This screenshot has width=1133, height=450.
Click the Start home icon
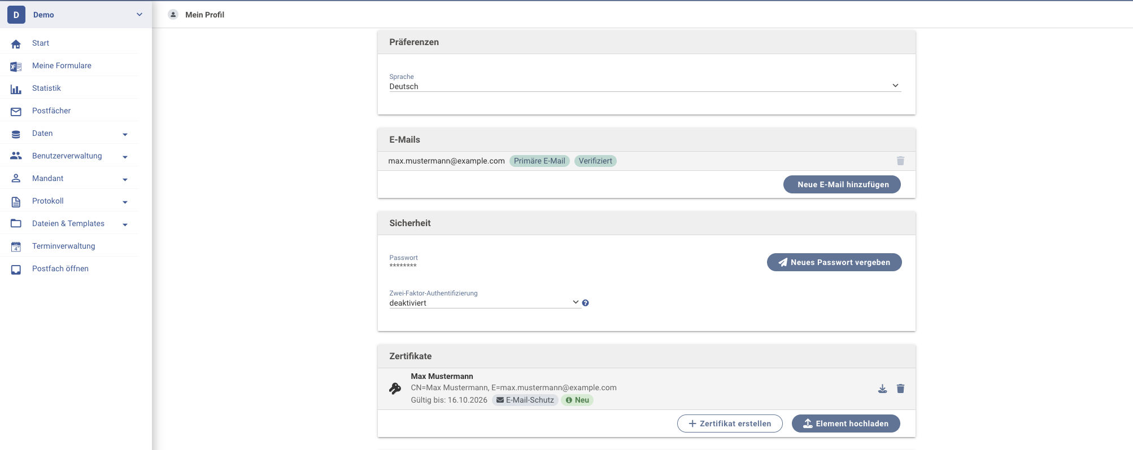(16, 43)
